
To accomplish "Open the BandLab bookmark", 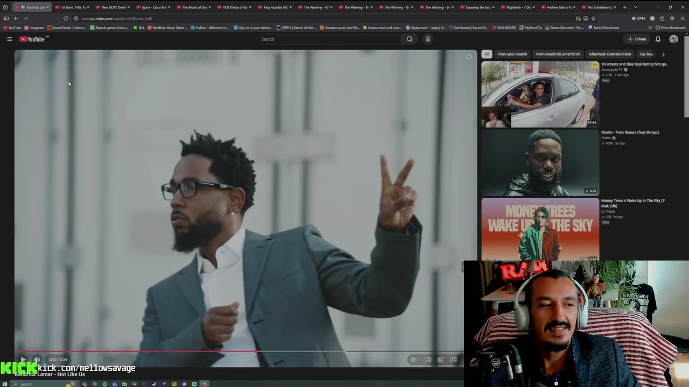I will (167, 27).
